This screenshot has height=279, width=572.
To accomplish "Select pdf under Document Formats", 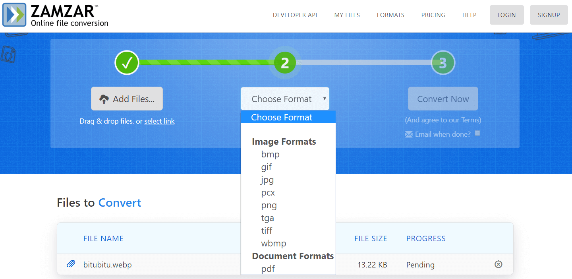I will click(268, 269).
